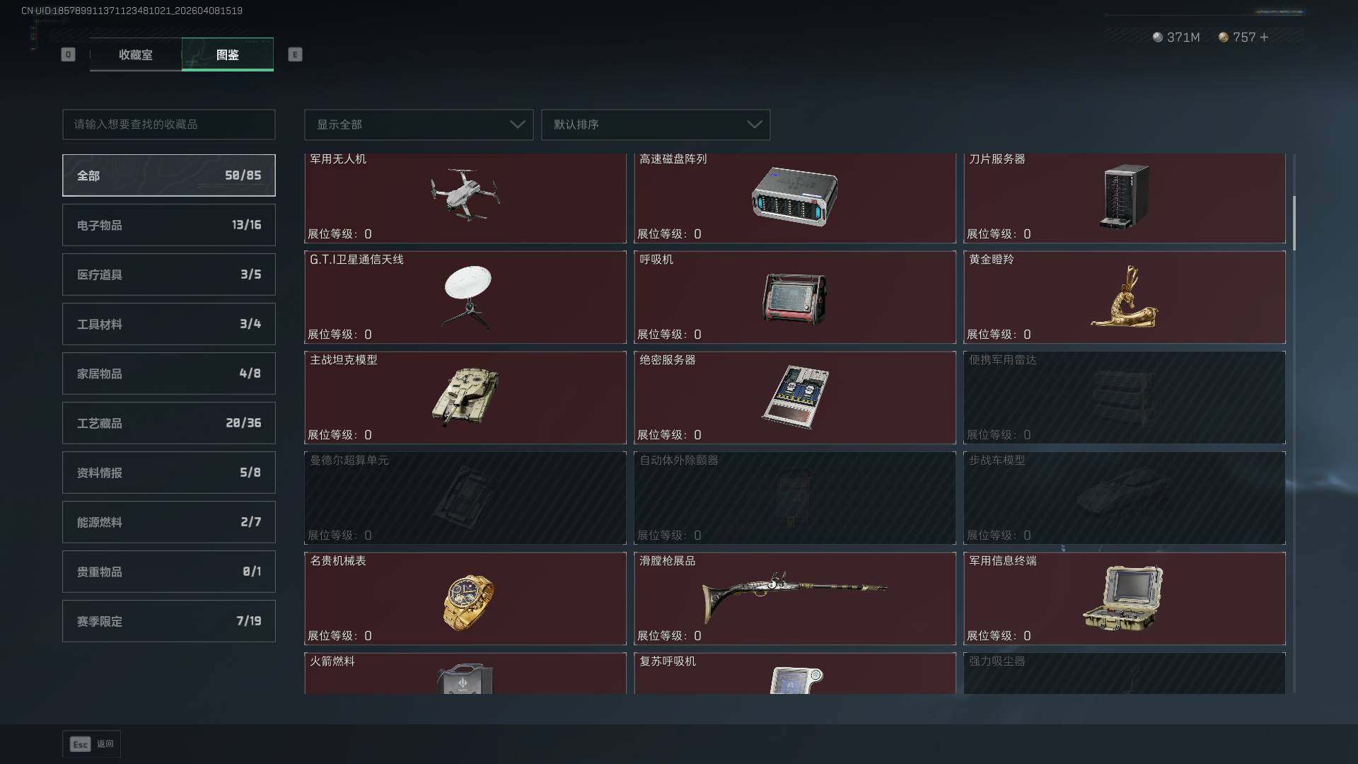Select the 名贵机械表 gold watch icon
This screenshot has width=1358, height=764.
click(468, 602)
